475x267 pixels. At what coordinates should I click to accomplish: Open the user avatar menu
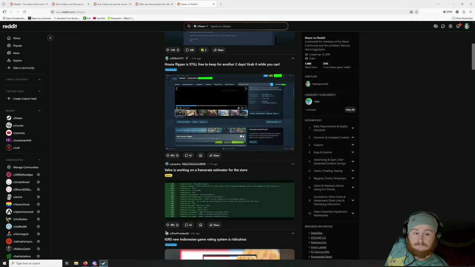pos(467,26)
